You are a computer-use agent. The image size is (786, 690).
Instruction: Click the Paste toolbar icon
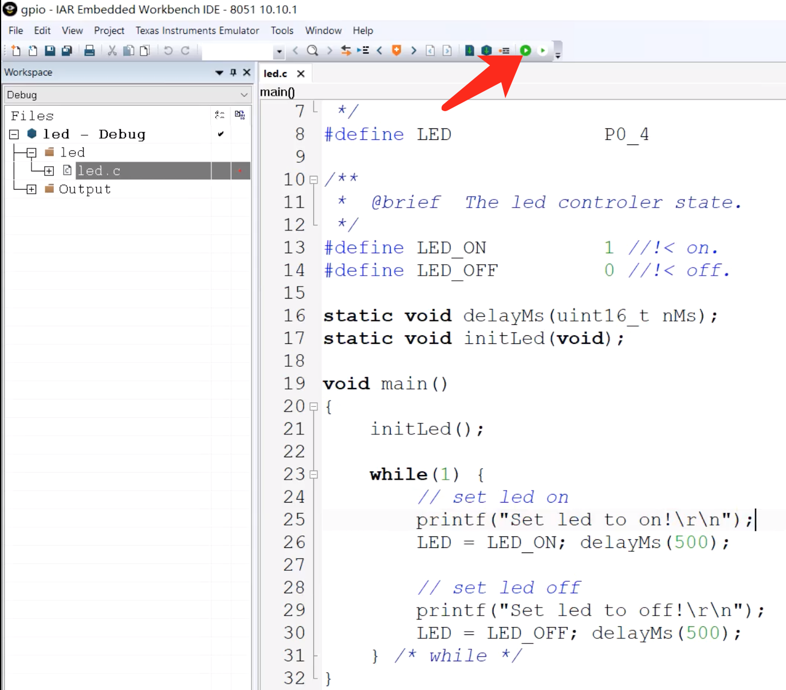[x=145, y=50]
